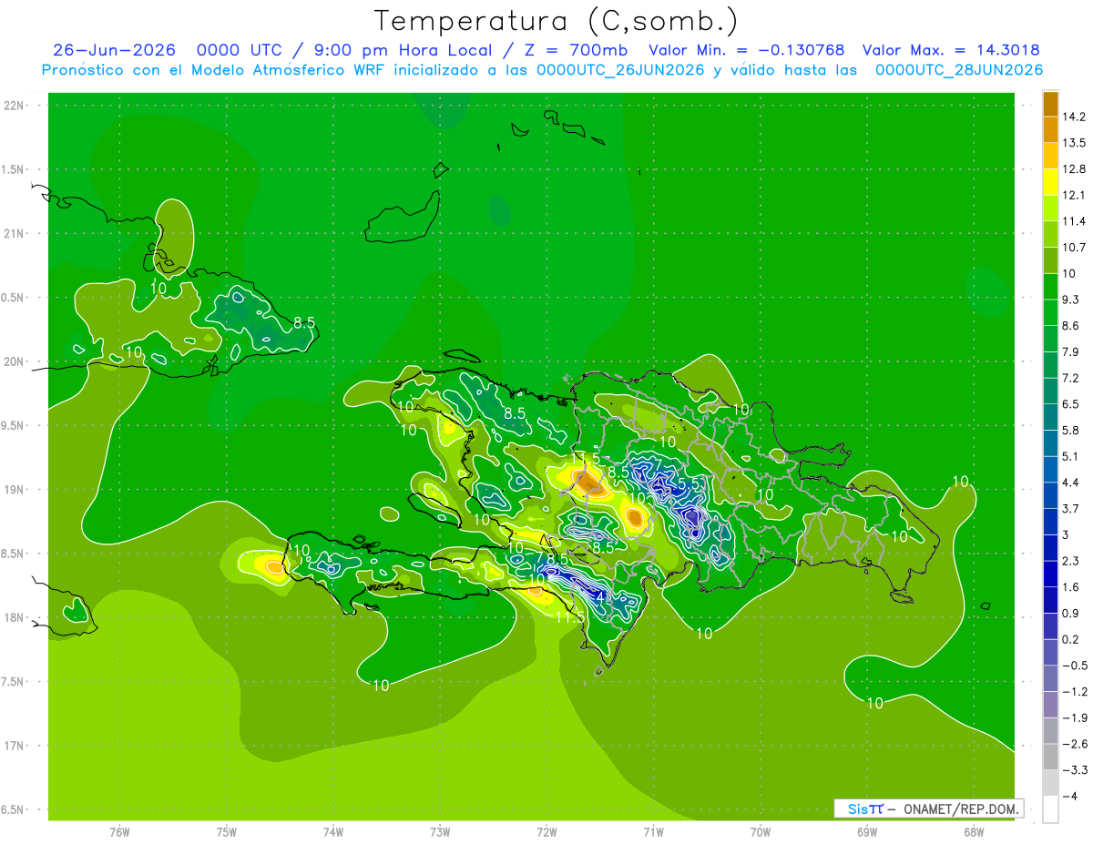
Task: Click the "Temperatura (C,somb.)" chart title
Action: click(x=556, y=21)
